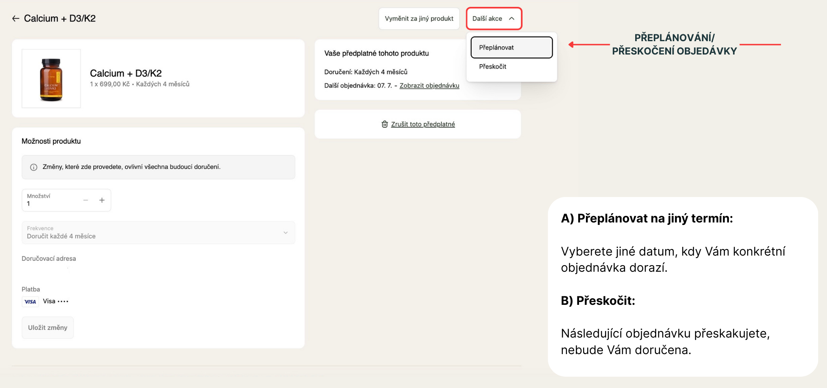Click the info icon in changes notice
Screen dimensions: 827x388
click(34, 167)
